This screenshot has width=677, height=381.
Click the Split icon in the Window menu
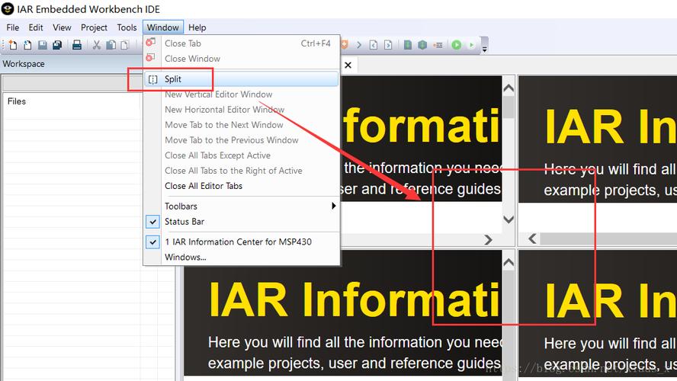point(152,79)
